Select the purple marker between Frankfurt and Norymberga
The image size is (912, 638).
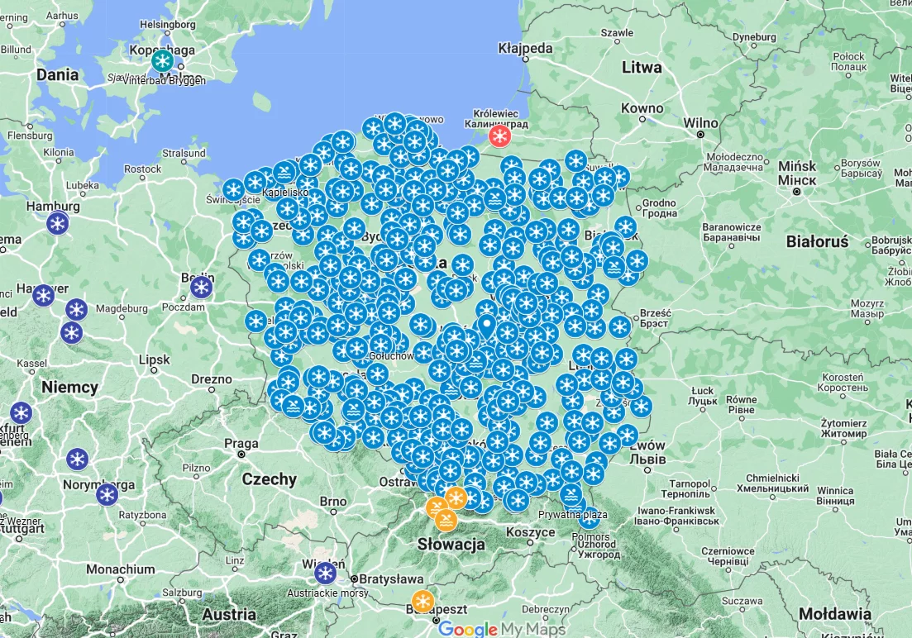pos(78,459)
